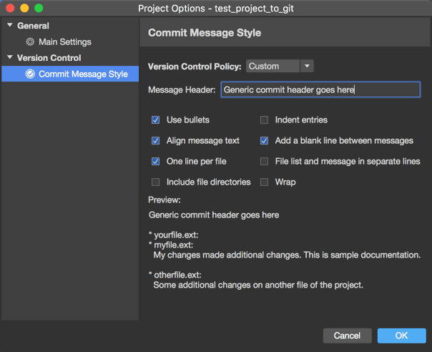
Task: Minimize the window with yellow button
Action: pyautogui.click(x=24, y=8)
